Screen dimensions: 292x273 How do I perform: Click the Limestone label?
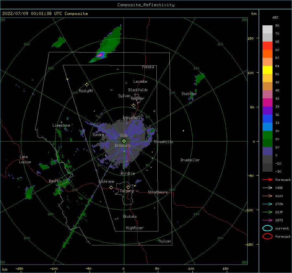tap(61, 125)
